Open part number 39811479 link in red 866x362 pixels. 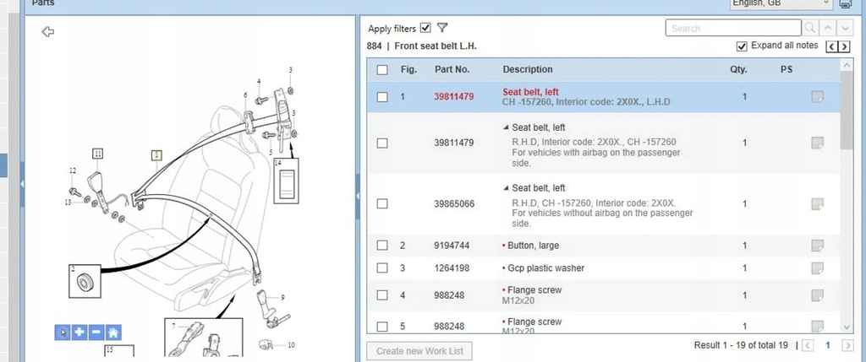[x=453, y=97]
